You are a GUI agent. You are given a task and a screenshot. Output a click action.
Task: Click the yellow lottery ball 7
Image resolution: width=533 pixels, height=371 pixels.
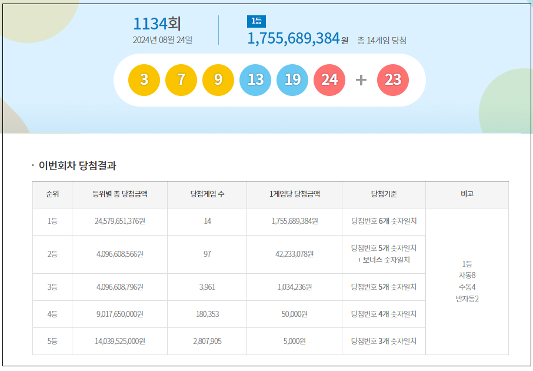click(181, 80)
